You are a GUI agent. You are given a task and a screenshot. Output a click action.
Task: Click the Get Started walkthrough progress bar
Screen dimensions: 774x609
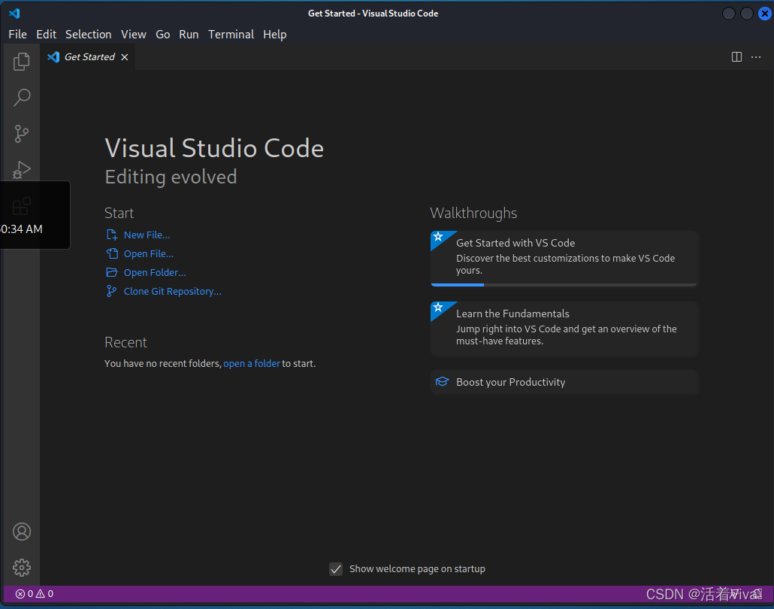pyautogui.click(x=564, y=284)
